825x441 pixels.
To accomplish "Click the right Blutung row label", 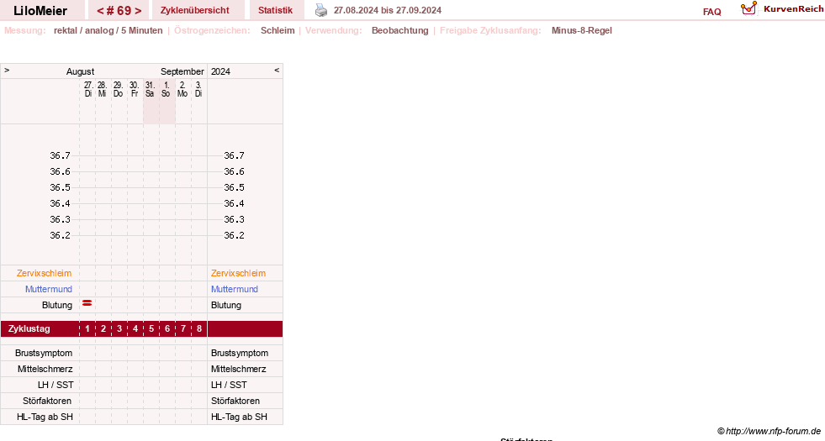I will [x=226, y=306].
